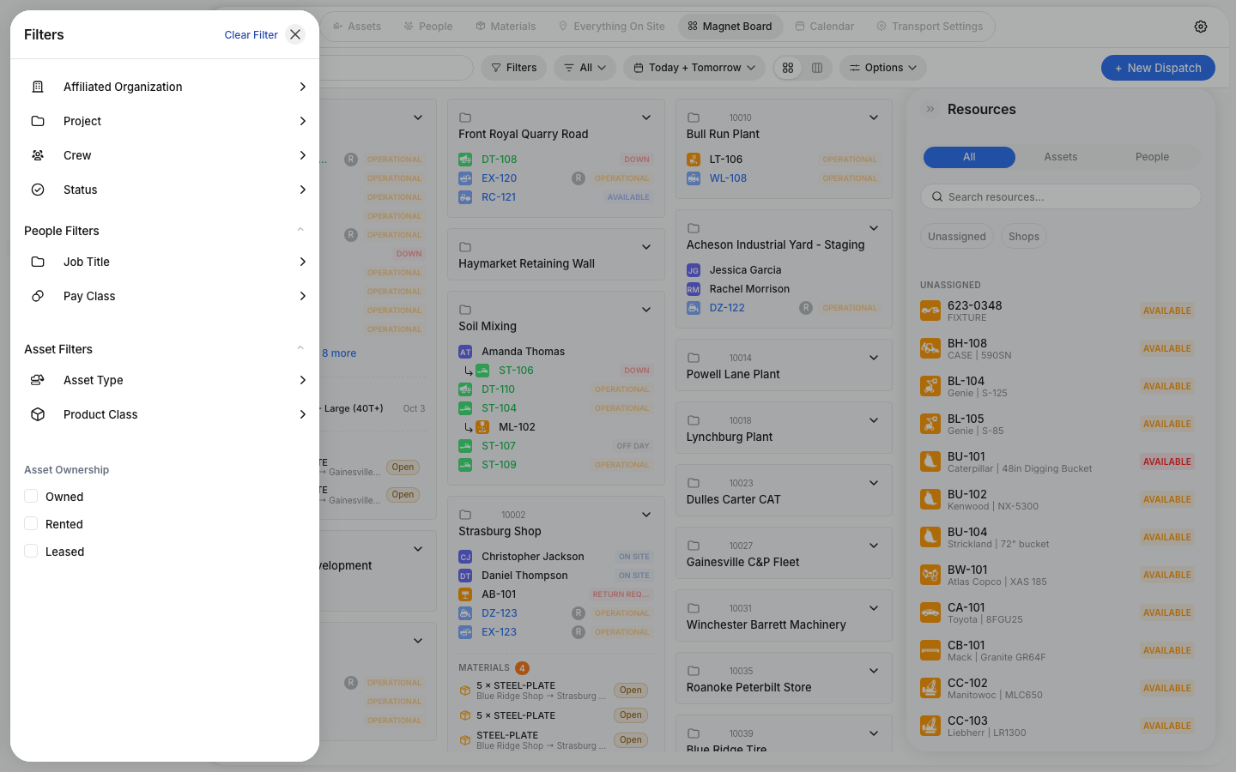
Task: Click the Crew people icon in Filters
Action: pyautogui.click(x=38, y=155)
